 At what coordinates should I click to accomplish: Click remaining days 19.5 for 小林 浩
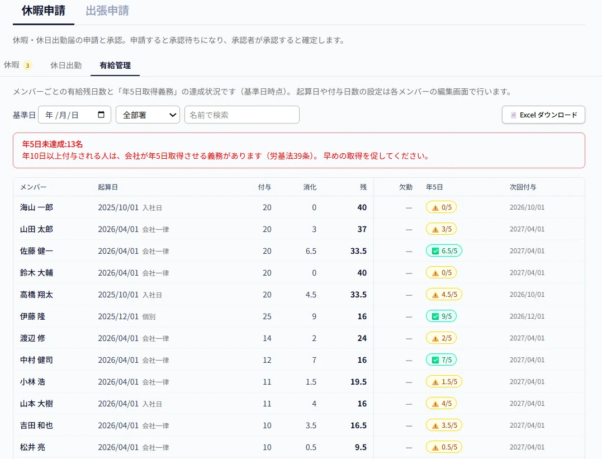click(359, 382)
